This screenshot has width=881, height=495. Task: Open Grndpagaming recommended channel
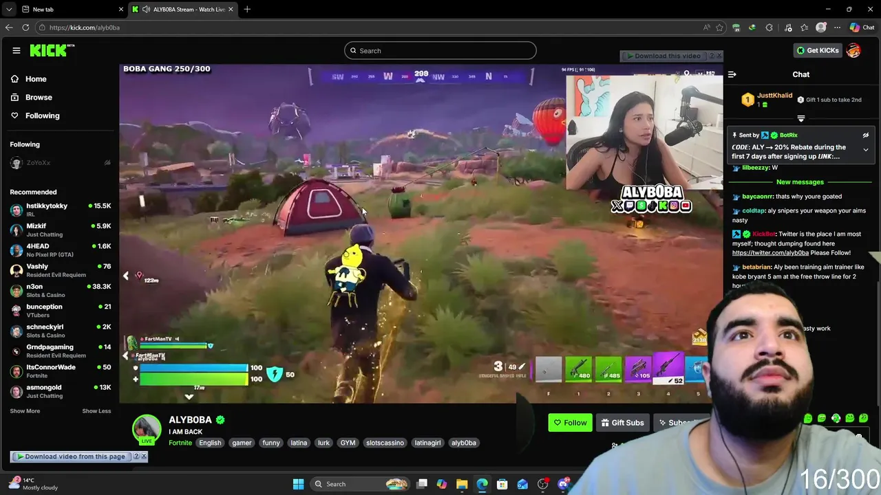pos(60,351)
